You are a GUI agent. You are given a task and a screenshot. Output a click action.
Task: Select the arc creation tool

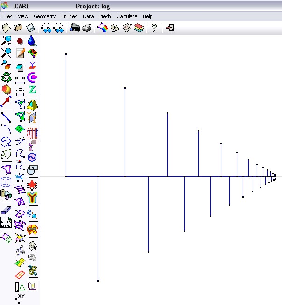(6, 130)
